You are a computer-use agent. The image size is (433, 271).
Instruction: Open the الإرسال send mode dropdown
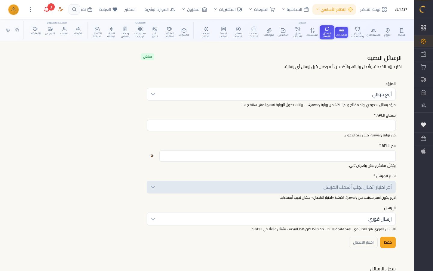coord(271,219)
